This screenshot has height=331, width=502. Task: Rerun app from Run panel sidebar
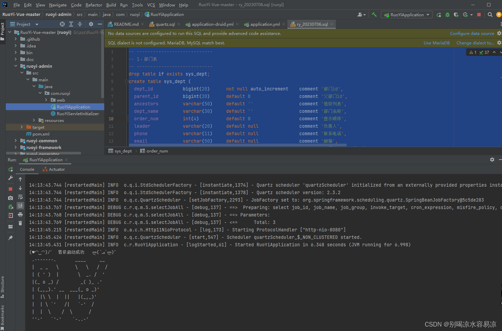pyautogui.click(x=10, y=169)
